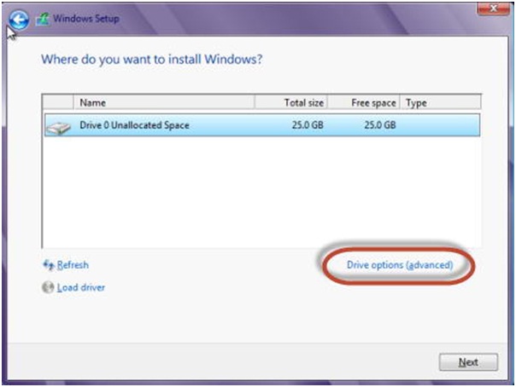
Task: Open Drive options (advanced)
Action: (x=400, y=265)
